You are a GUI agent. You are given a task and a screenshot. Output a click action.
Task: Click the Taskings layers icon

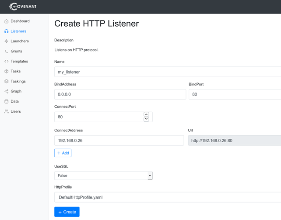(x=7, y=81)
